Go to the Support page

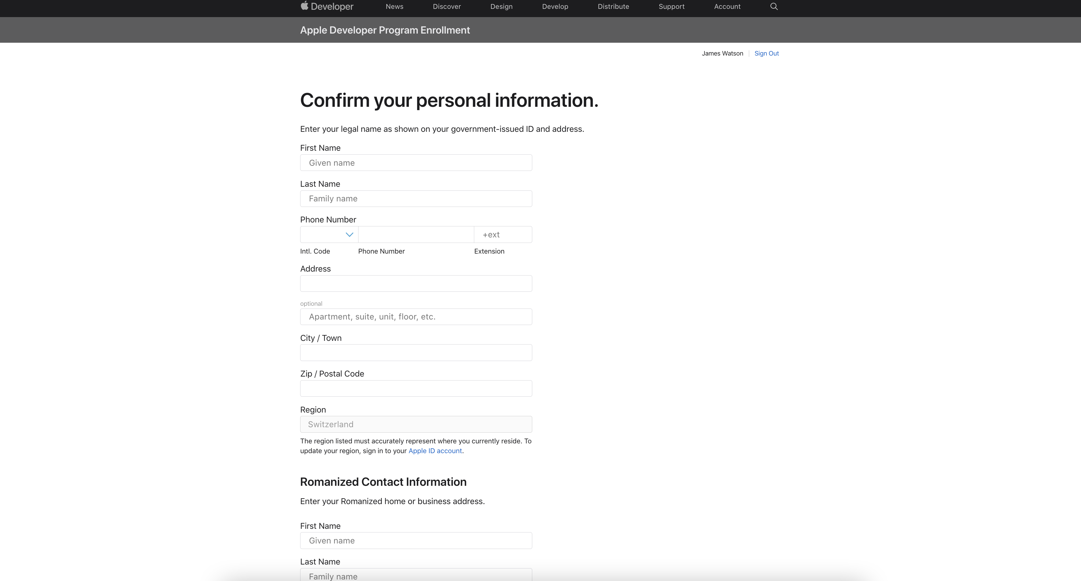pos(672,6)
